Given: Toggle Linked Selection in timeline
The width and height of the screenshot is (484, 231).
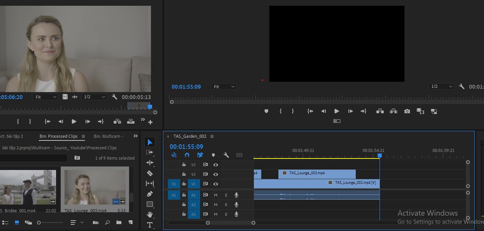Looking at the screenshot, I should pyautogui.click(x=200, y=155).
